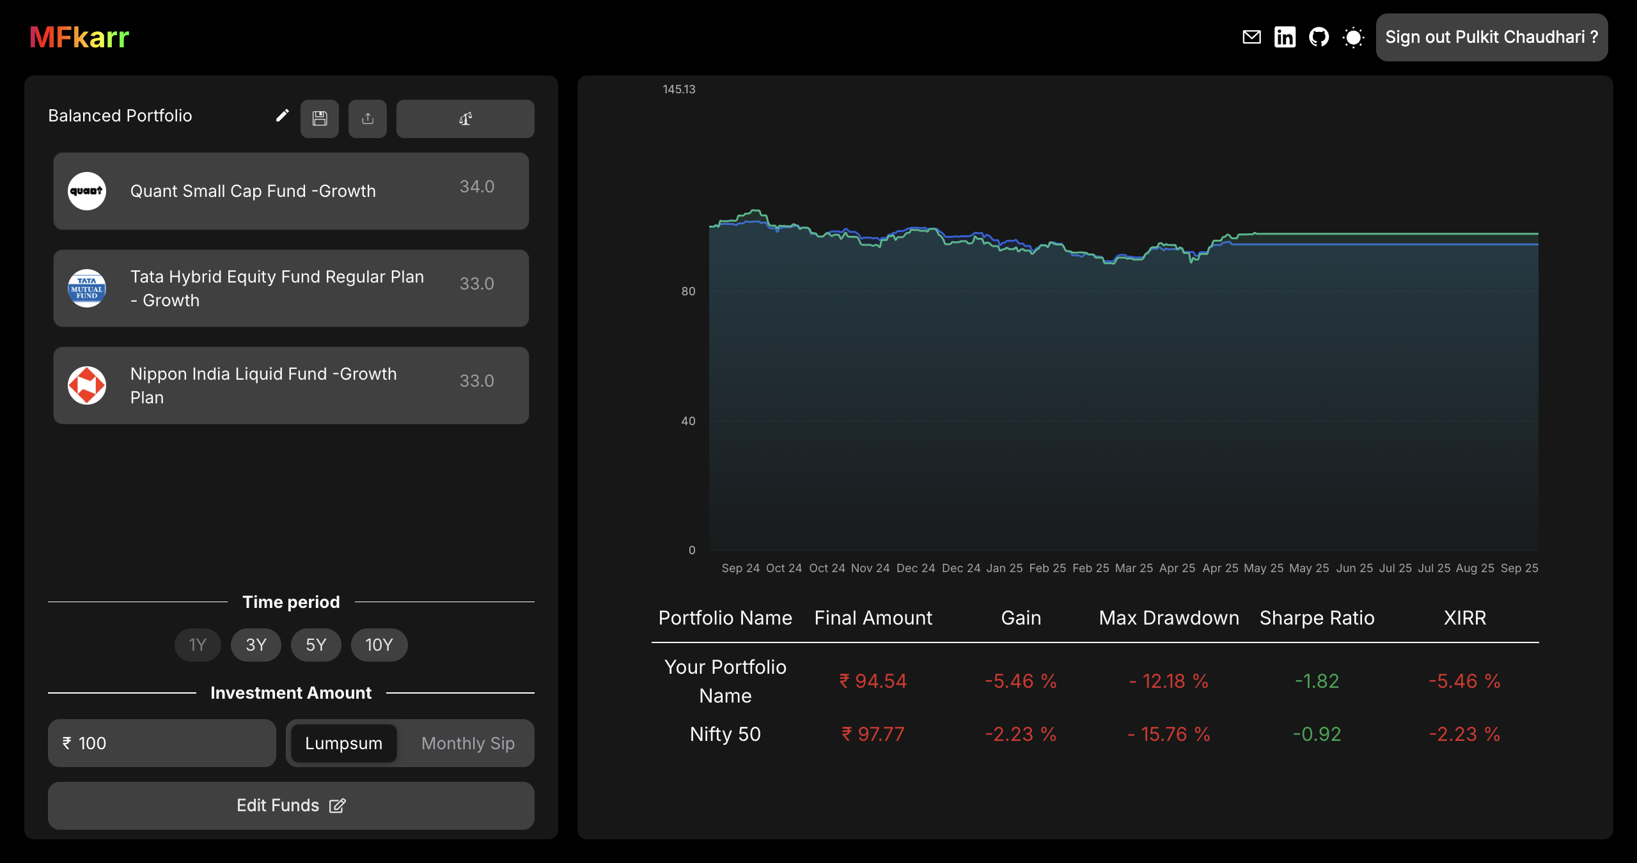This screenshot has height=863, width=1637.
Task: Click the Portfolio Name column header
Action: coord(725,618)
